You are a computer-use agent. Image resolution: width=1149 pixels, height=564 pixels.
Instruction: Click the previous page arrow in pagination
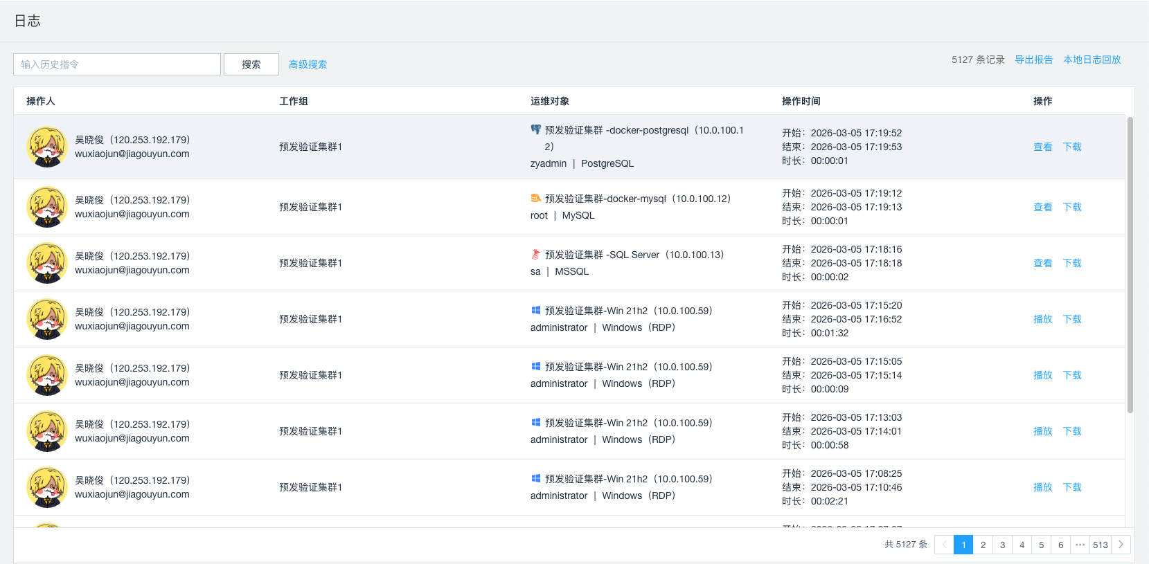(944, 545)
